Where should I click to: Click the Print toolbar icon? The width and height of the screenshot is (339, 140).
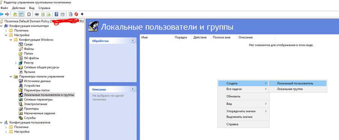(37, 14)
